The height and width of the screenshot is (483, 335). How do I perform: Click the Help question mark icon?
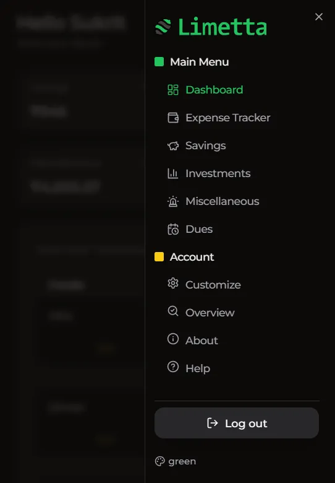click(x=173, y=367)
